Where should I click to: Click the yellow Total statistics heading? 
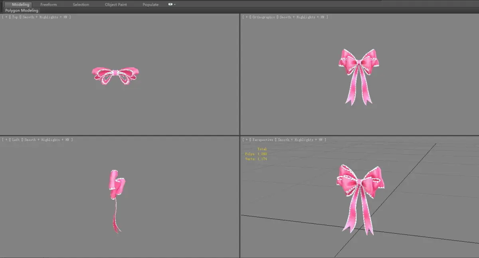[262, 149]
